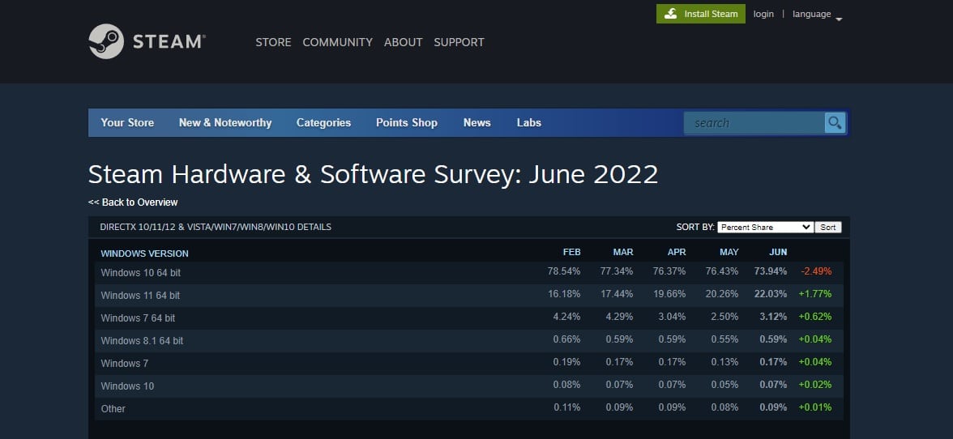Click the +1.77% change value
The image size is (953, 439).
[x=815, y=294]
